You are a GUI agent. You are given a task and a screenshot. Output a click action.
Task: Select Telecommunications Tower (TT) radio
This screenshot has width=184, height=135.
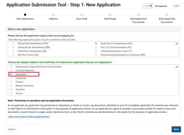coord(96,51)
